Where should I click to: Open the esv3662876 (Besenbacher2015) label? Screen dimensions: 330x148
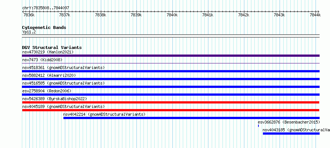(x=289, y=122)
